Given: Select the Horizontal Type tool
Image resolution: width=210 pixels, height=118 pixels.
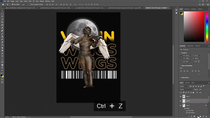Looking at the screenshot, I should (2, 56).
